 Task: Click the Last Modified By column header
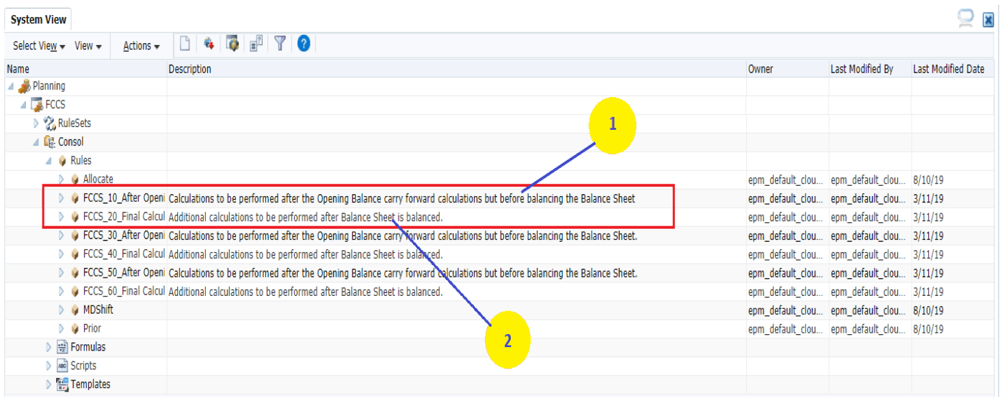pos(870,69)
